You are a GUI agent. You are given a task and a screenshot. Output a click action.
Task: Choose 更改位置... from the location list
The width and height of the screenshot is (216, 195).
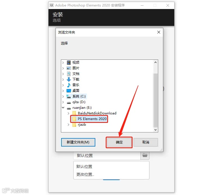(85, 174)
